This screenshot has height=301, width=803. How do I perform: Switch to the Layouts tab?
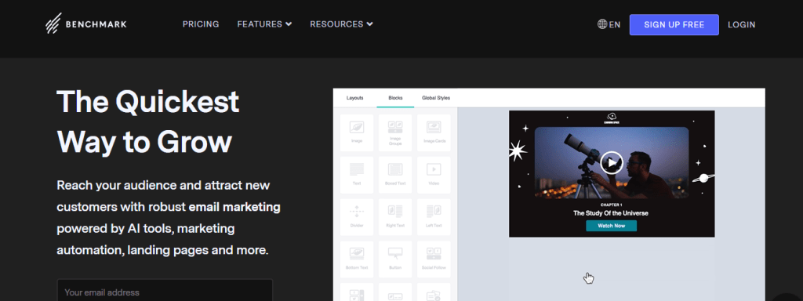(355, 98)
